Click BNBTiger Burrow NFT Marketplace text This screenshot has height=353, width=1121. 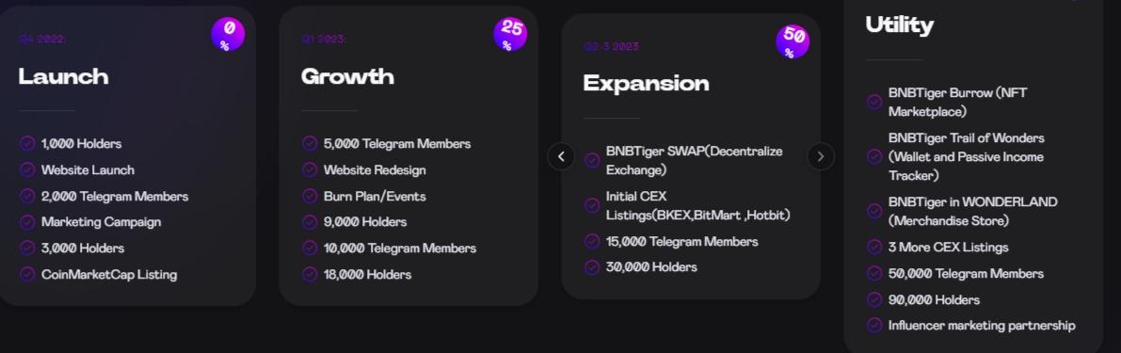pos(957,103)
